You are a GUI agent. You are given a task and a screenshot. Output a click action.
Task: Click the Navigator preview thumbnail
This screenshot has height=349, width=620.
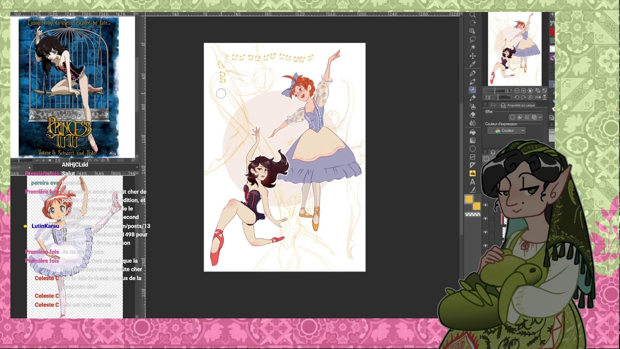pos(514,49)
